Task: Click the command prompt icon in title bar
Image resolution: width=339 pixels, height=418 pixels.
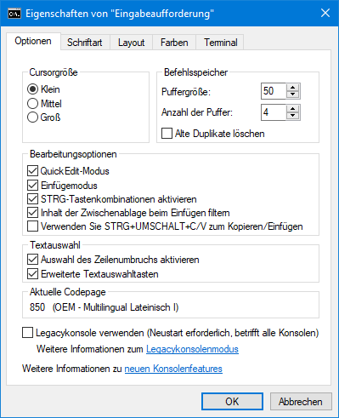Action: 14,14
